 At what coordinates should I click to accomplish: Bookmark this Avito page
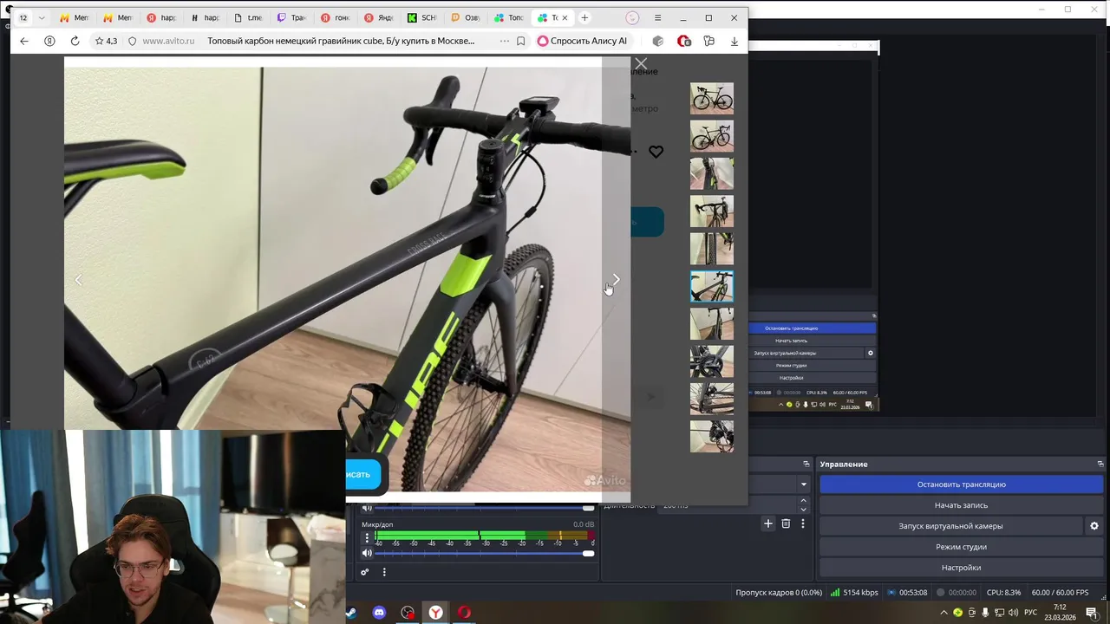[521, 41]
